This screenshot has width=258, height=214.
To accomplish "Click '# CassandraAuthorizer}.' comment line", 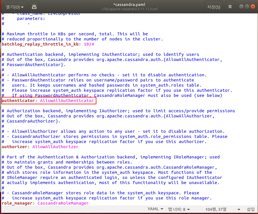I will coord(31,121).
